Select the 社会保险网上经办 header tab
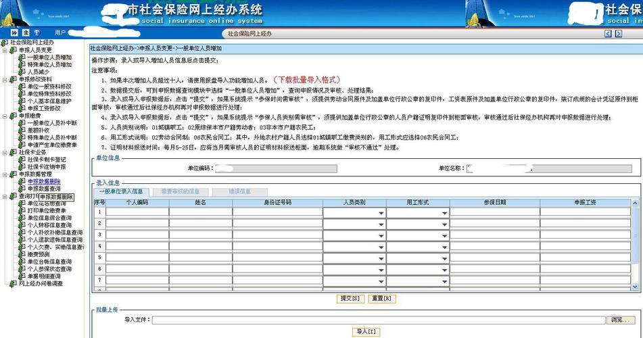 tap(249, 34)
